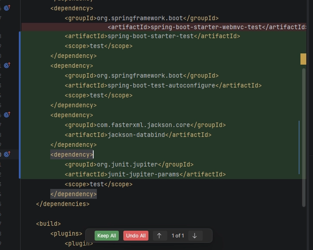
Task: Revert changes with Undo All
Action: click(135, 236)
